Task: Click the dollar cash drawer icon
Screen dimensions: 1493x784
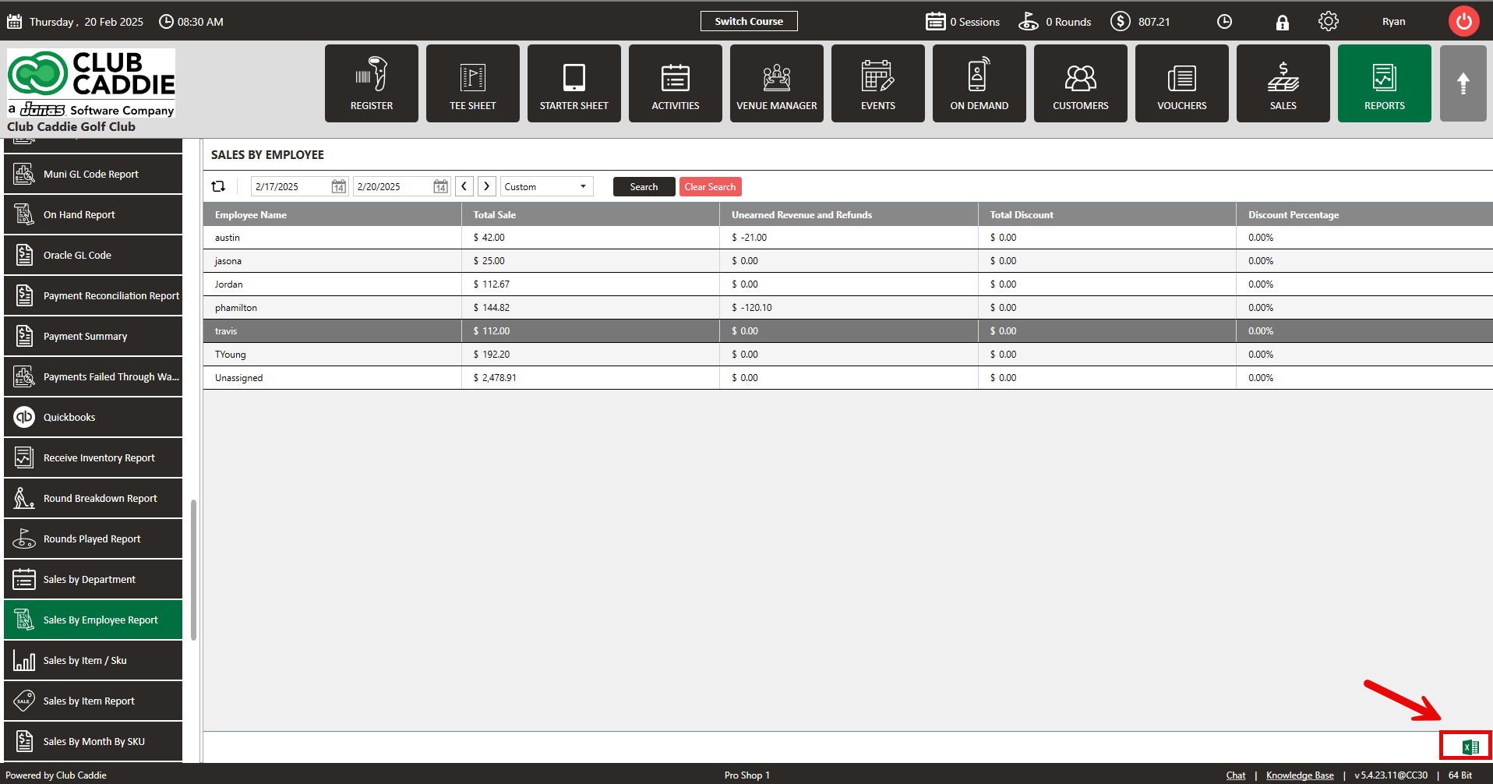Action: coord(1121,21)
